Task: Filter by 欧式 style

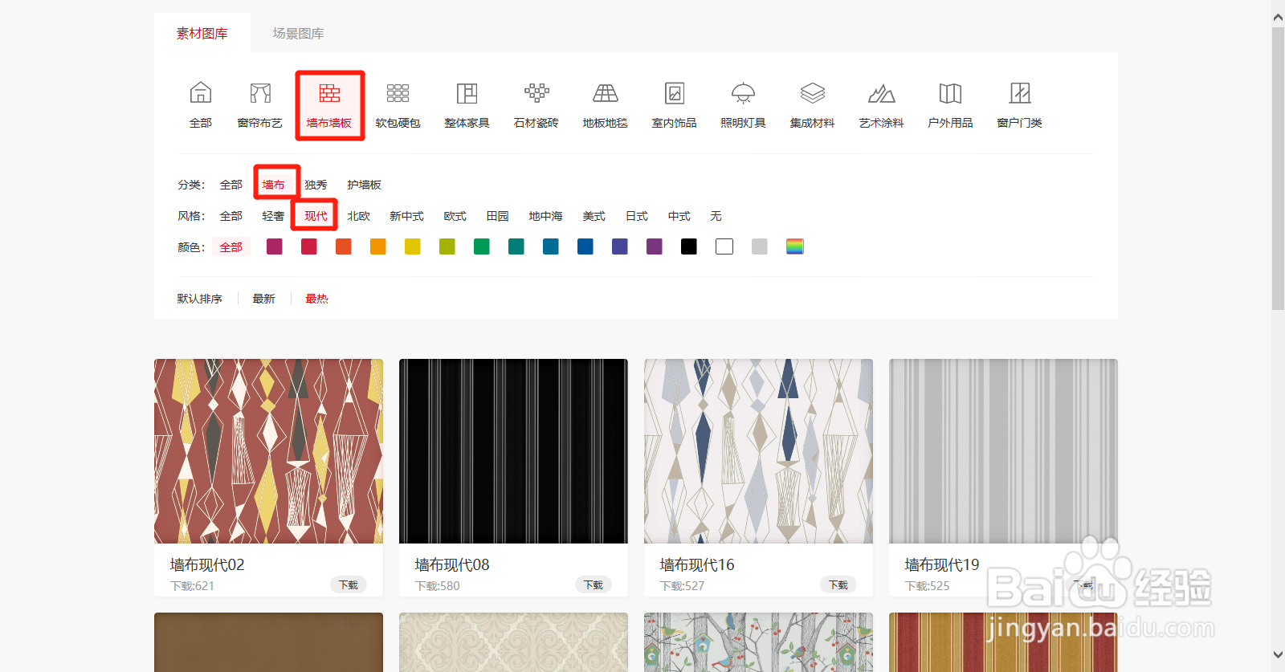Action: tap(455, 216)
